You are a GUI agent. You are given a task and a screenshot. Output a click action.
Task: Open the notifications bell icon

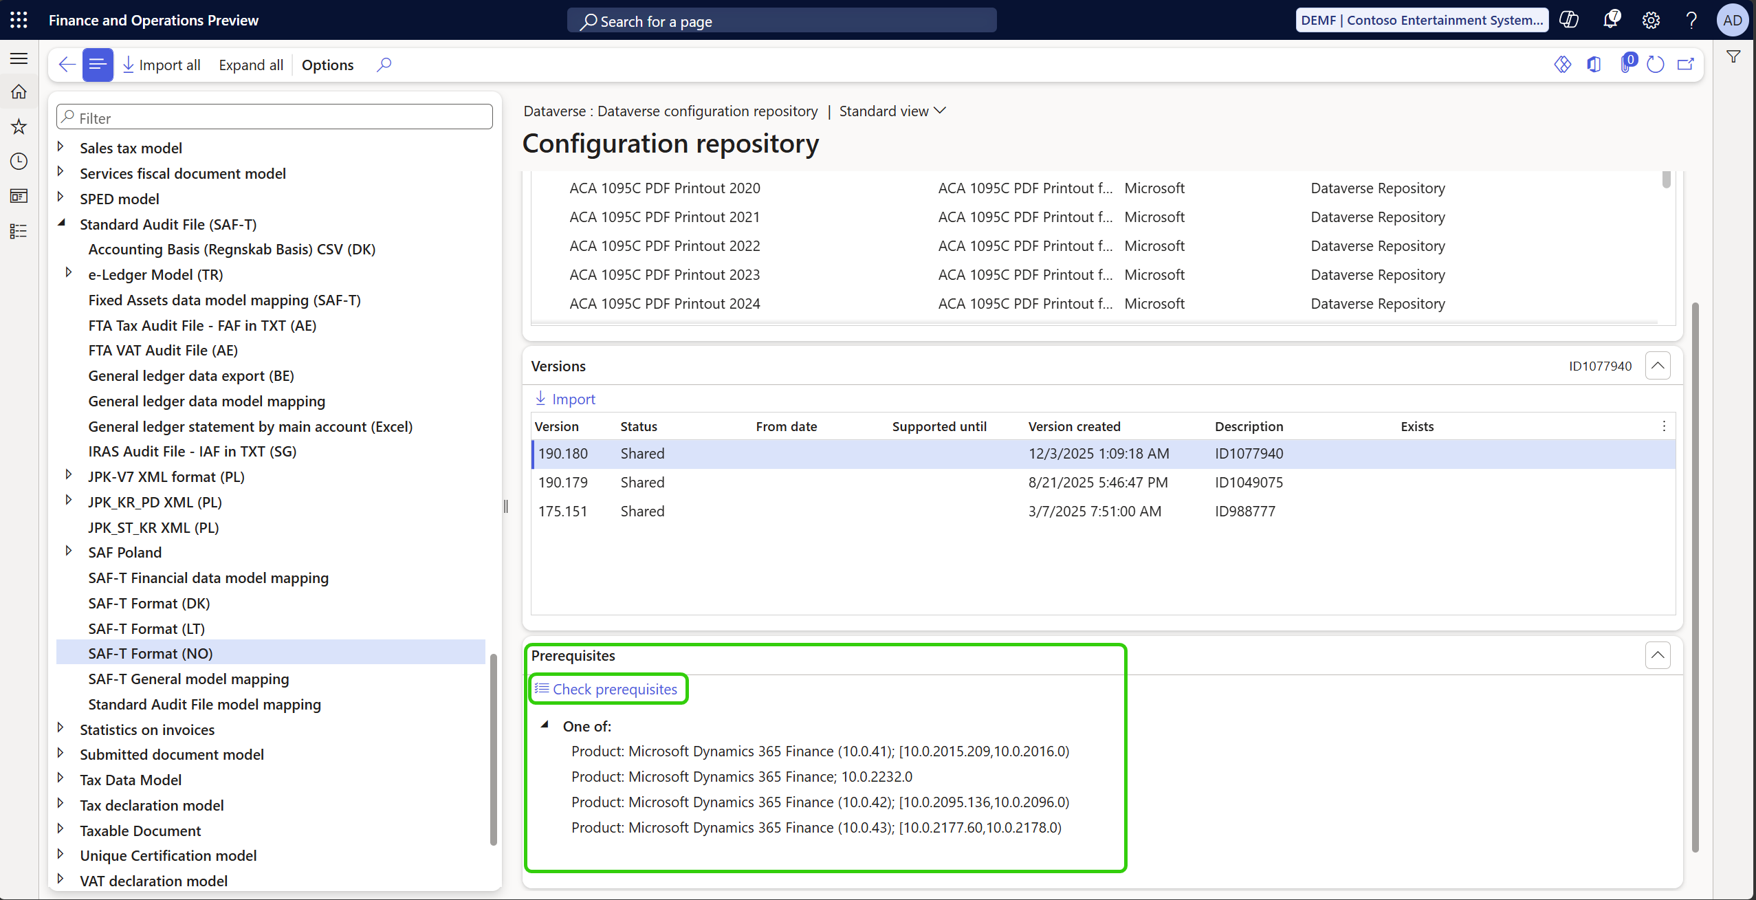click(1610, 20)
